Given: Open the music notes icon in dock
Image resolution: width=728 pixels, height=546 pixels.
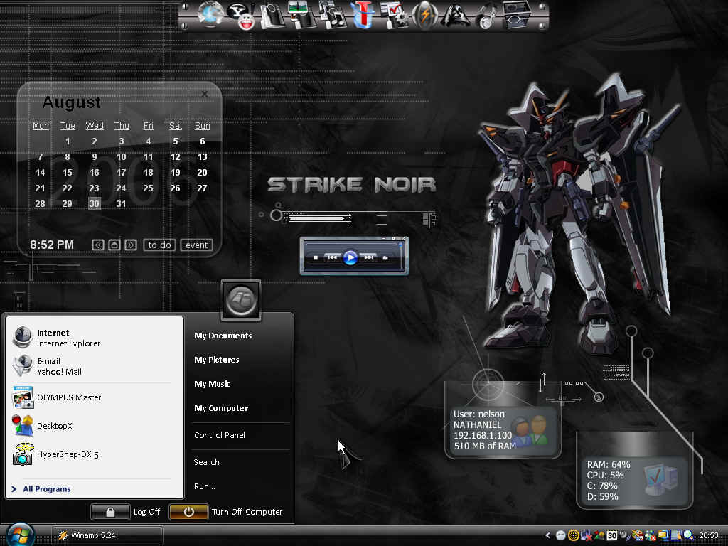Looking at the screenshot, I should pos(333,15).
